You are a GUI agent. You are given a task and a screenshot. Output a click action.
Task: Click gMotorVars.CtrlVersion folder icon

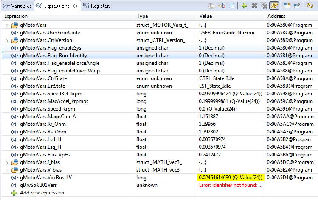coord(14,40)
